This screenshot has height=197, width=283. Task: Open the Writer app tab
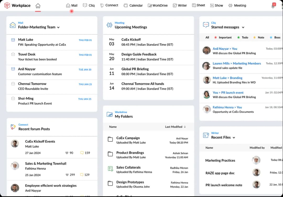pyautogui.click(x=180, y=6)
